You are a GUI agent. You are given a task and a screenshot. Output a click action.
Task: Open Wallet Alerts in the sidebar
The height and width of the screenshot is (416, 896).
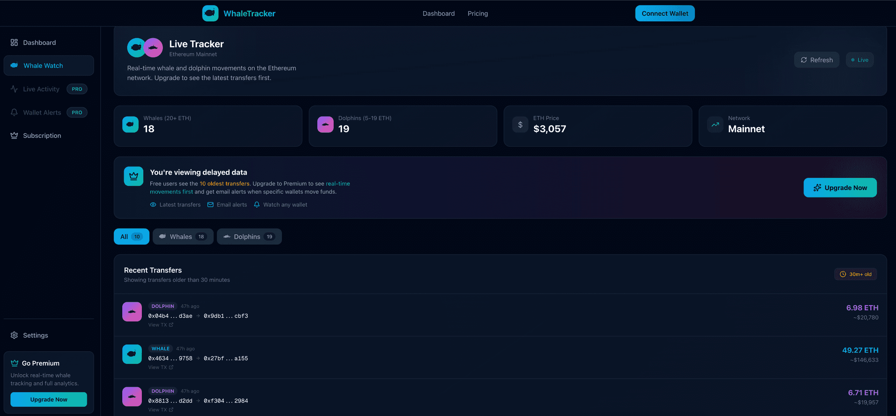point(42,112)
